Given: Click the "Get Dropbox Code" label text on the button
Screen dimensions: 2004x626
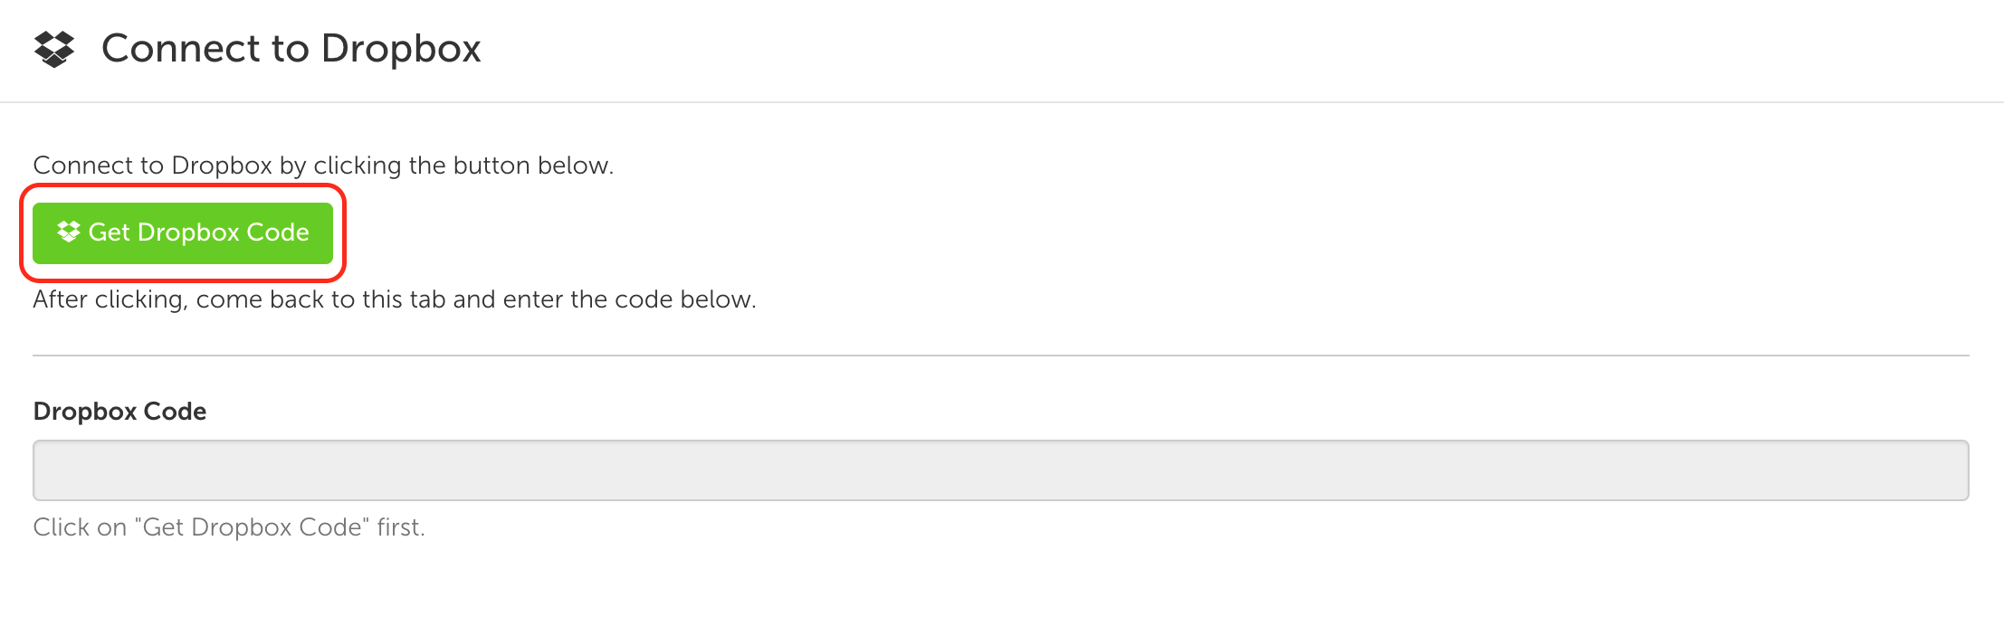Looking at the screenshot, I should pyautogui.click(x=199, y=232).
